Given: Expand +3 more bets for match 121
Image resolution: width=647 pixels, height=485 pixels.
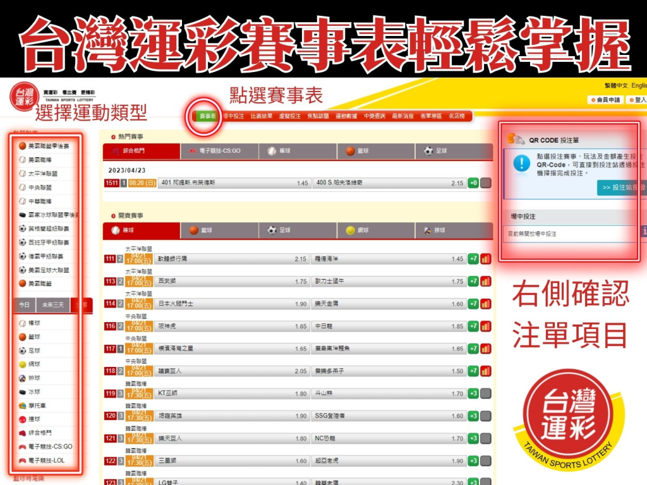Looking at the screenshot, I should [473, 438].
